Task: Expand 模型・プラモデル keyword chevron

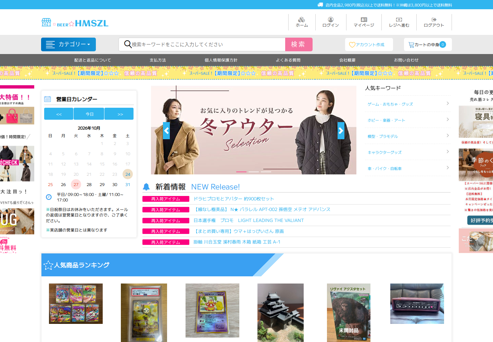Action: pos(448,135)
